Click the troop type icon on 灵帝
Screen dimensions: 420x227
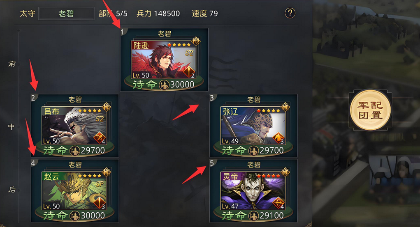pyautogui.click(x=278, y=203)
